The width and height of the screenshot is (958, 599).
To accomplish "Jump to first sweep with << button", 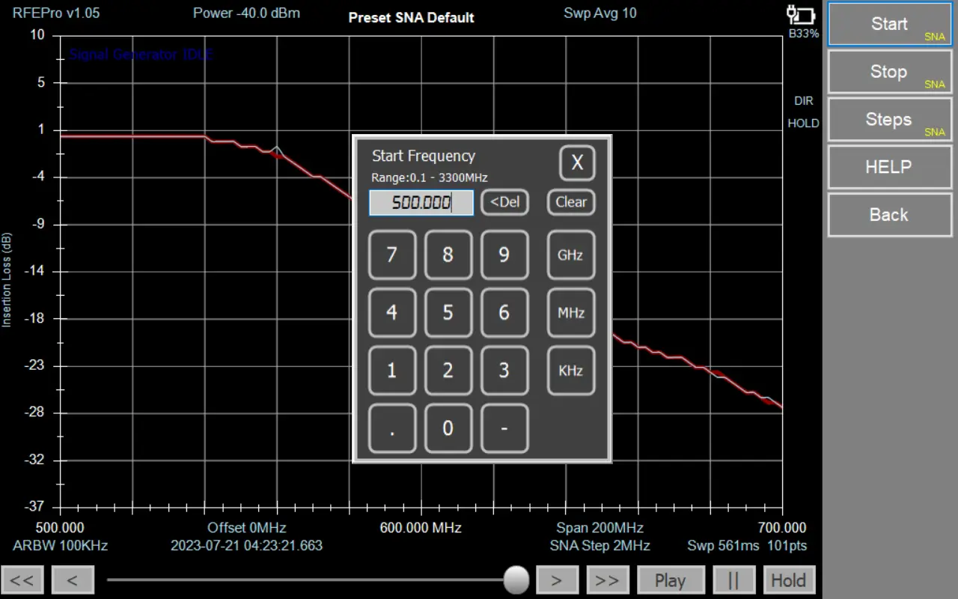I will pos(22,580).
